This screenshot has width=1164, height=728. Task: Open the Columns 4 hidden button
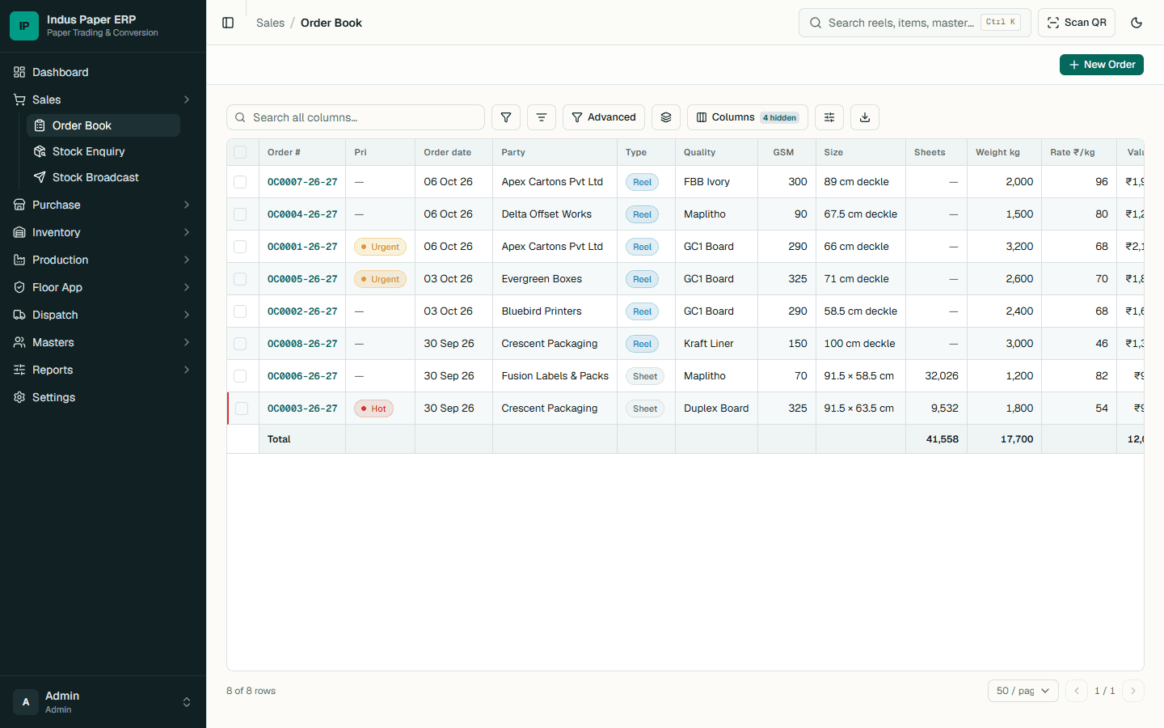click(x=748, y=117)
